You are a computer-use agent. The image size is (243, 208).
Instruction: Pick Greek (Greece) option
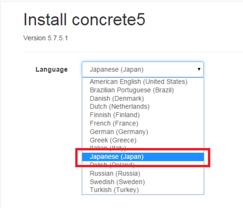[x=143, y=140]
